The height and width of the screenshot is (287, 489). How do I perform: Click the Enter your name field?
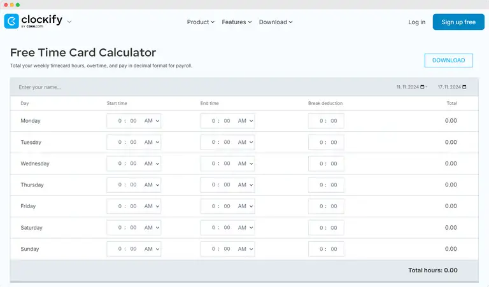[40, 87]
